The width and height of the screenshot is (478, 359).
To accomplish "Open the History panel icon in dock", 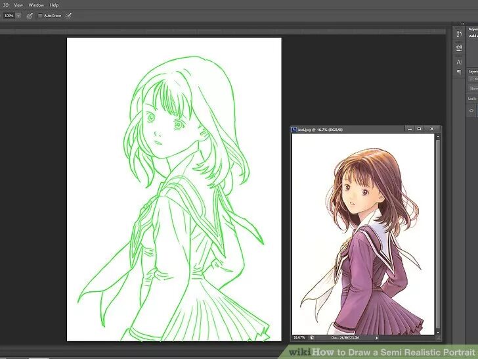I will pyautogui.click(x=459, y=34).
